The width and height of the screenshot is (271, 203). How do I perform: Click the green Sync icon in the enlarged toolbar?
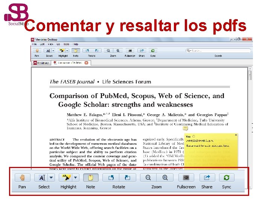227,177
